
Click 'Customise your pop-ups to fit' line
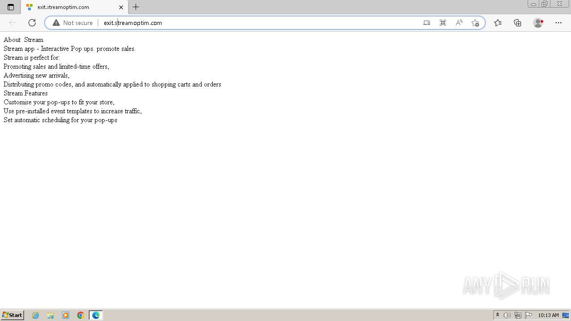point(59,102)
